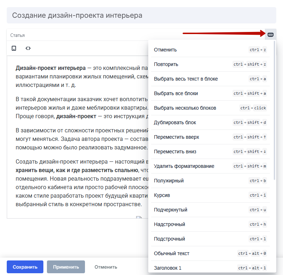Click the article title input field
The image size is (283, 275).
141,15
